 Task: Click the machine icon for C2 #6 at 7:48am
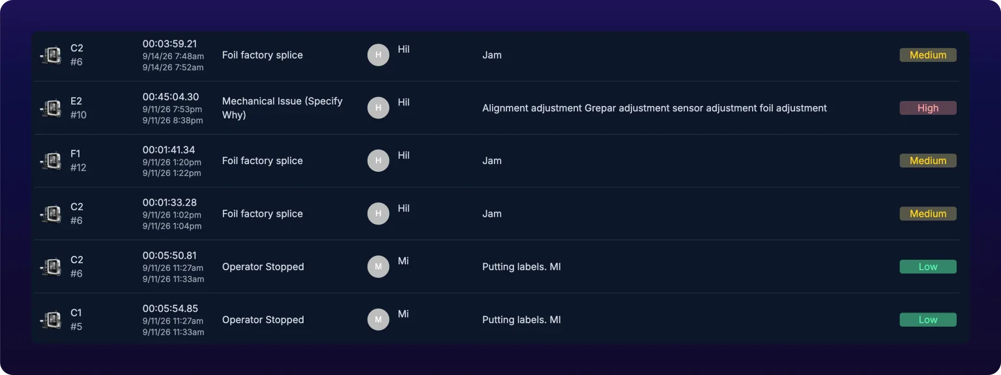(x=51, y=55)
